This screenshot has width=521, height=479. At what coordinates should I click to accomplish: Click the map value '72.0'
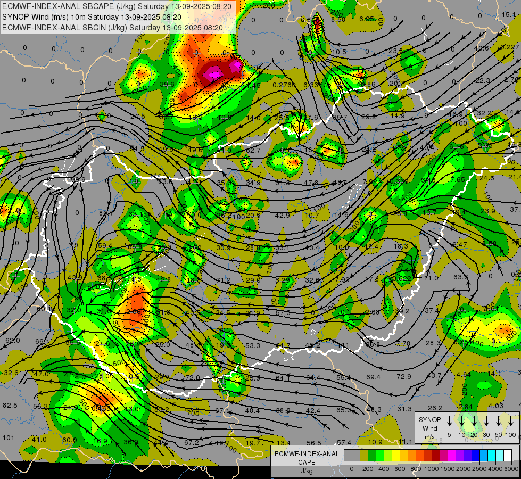193,378
